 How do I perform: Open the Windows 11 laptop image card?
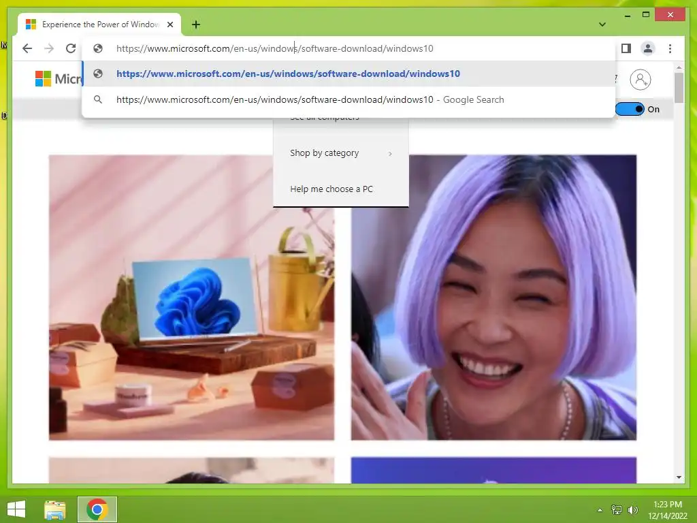click(191, 298)
